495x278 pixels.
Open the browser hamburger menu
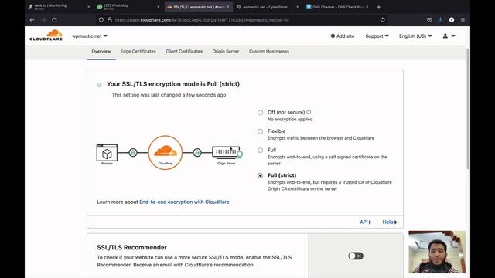click(463, 20)
